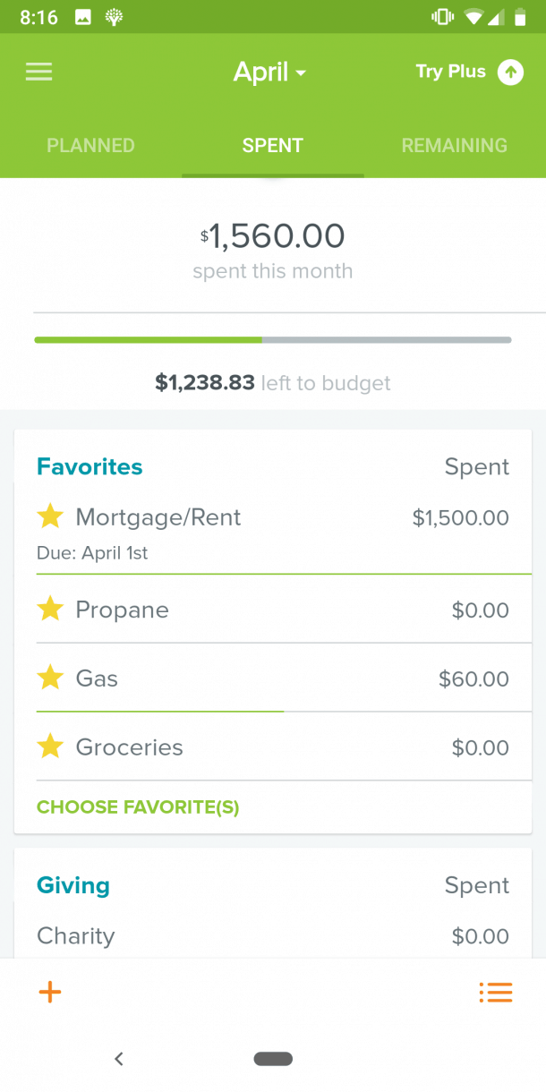Select the star icon next to Gas

point(50,678)
